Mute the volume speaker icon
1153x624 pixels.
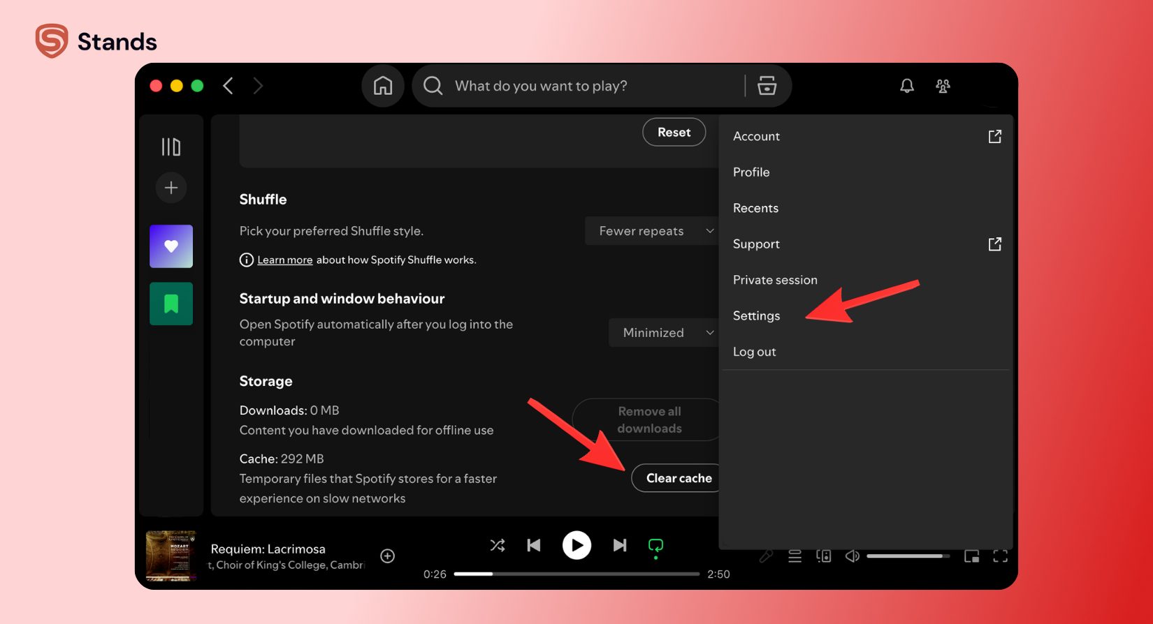[853, 556]
